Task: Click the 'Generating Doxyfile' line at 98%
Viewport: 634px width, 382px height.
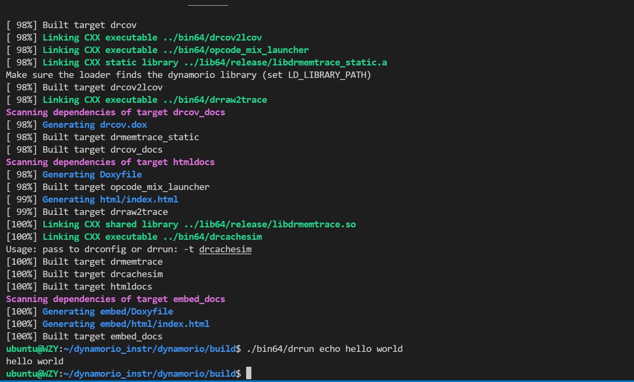Action: [74, 175]
